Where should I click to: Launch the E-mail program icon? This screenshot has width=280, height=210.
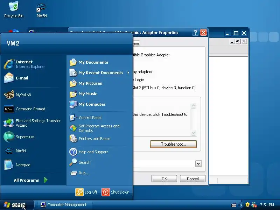coord(8,78)
